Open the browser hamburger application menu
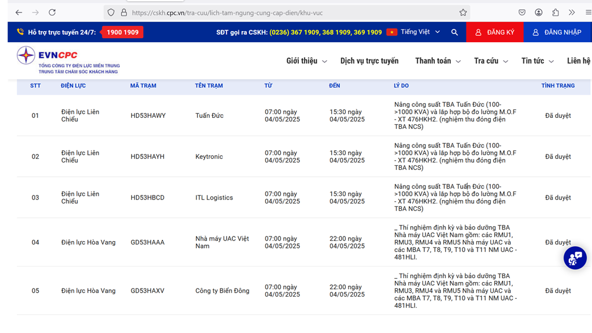 (588, 12)
